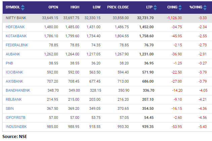Select the AXISBANK symbol link
Screen dimensions: 212x141
pyautogui.click(x=14, y=80)
